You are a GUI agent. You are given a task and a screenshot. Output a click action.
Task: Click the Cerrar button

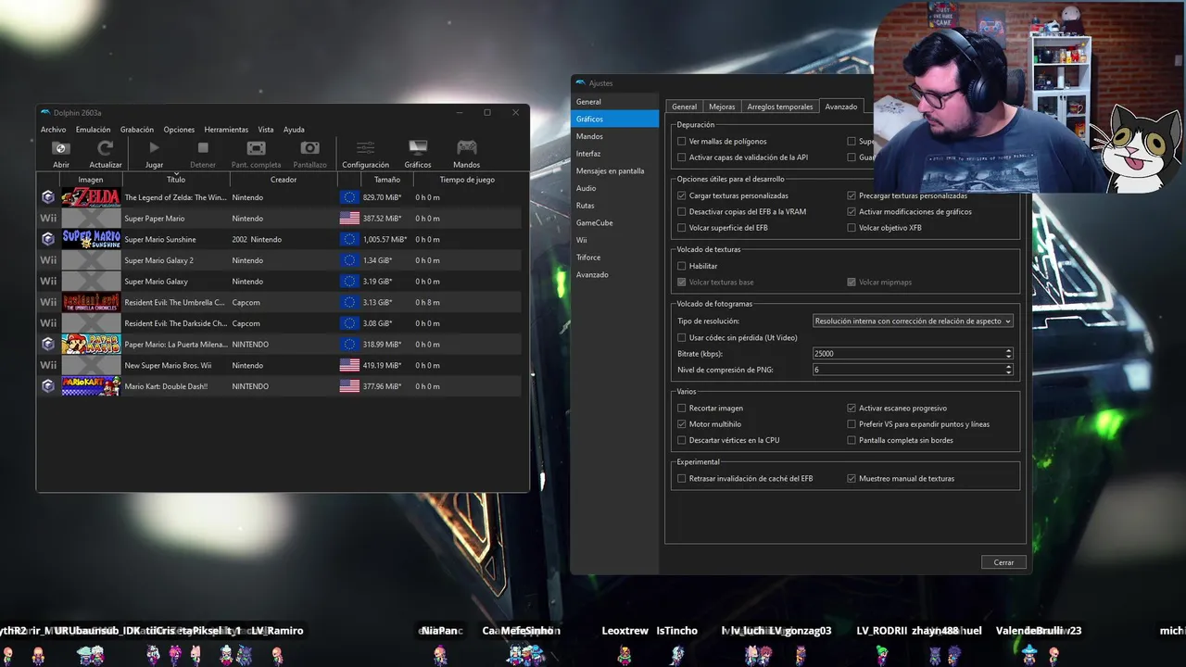click(1003, 562)
